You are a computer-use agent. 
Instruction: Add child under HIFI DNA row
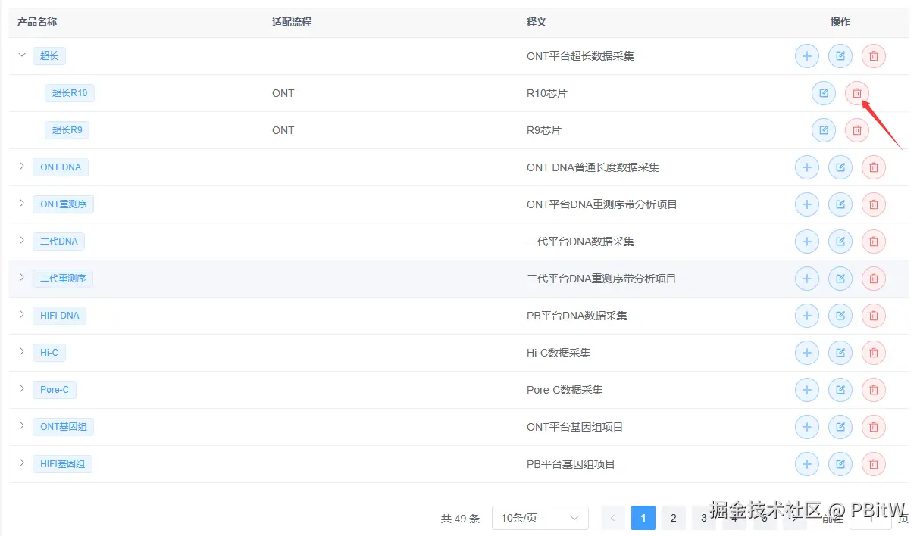(807, 316)
